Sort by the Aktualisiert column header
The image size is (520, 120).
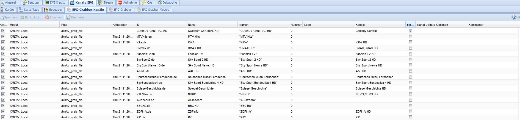pyautogui.click(x=123, y=25)
